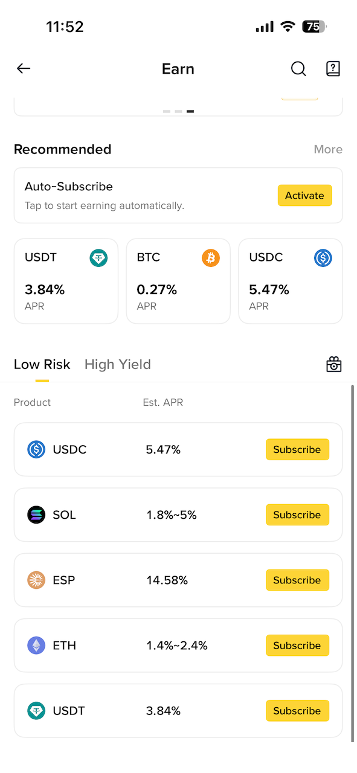The height and width of the screenshot is (773, 357).
Task: Subscribe to the SOL product
Action: pos(297,515)
